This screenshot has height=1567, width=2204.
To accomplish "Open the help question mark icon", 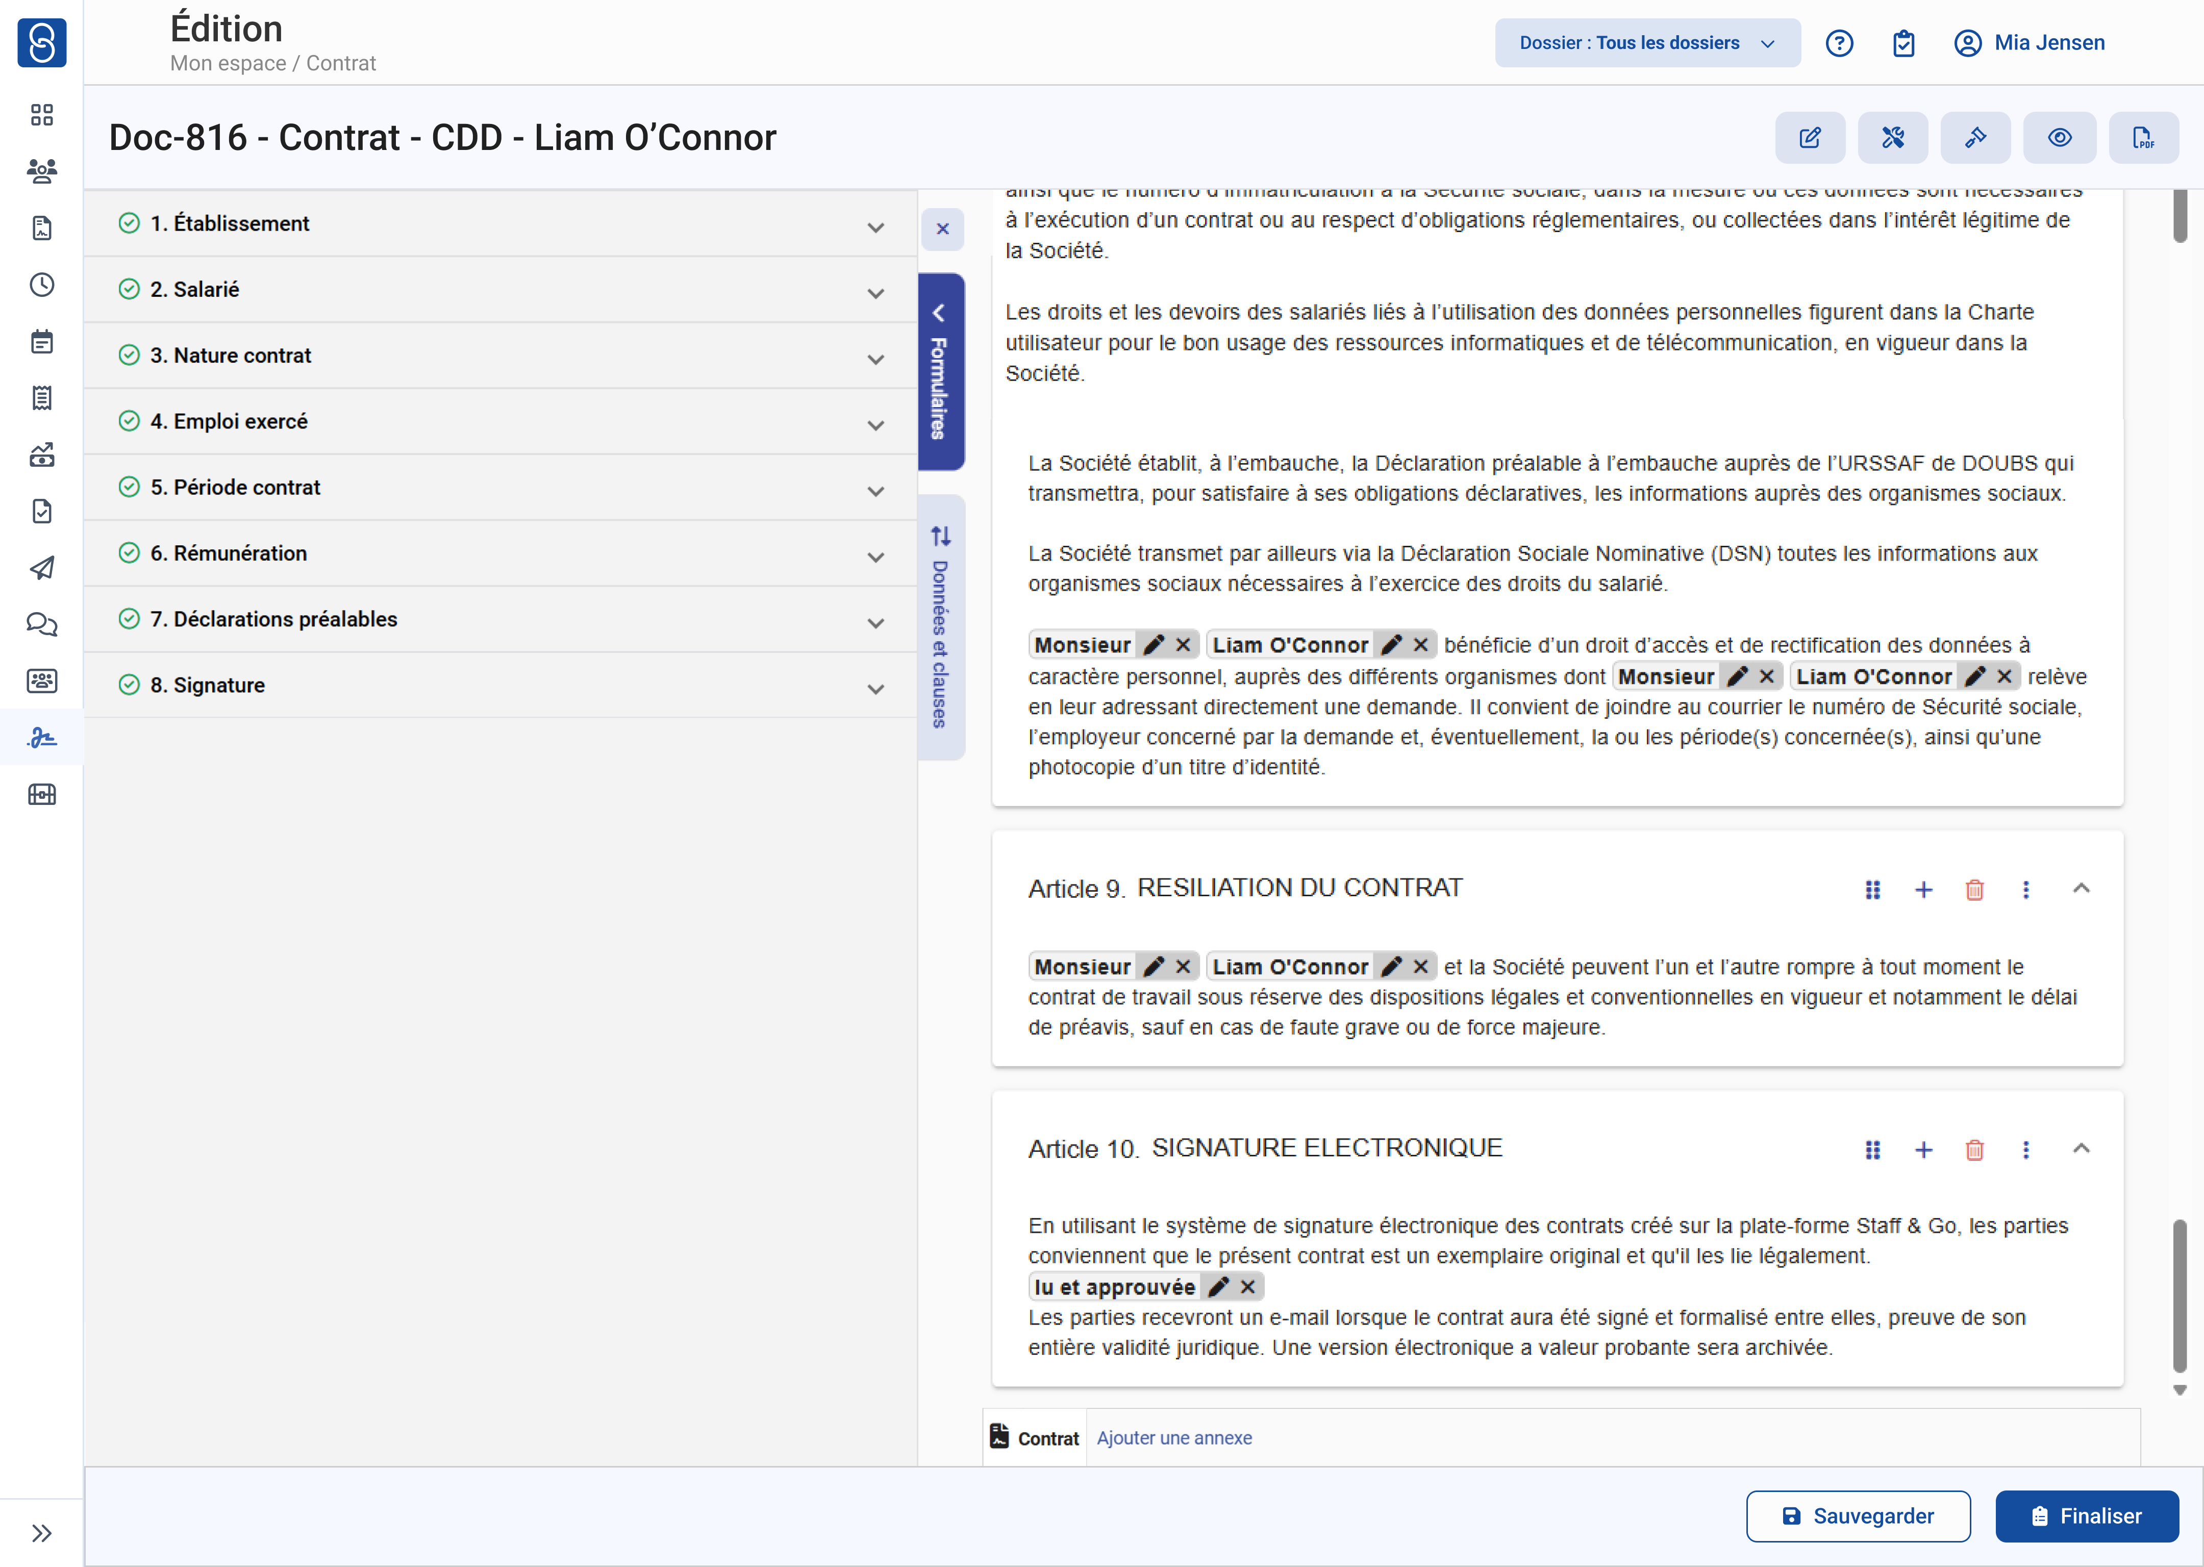I will pyautogui.click(x=1838, y=43).
